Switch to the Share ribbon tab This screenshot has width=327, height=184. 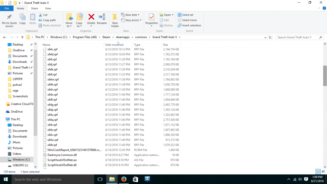34,8
